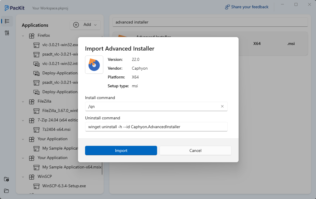Click the .msi cell in search result
This screenshot has height=199, width=316.
click(x=291, y=44)
